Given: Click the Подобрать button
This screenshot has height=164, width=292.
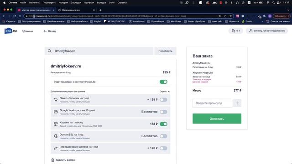Looking at the screenshot, I should coord(165,51).
